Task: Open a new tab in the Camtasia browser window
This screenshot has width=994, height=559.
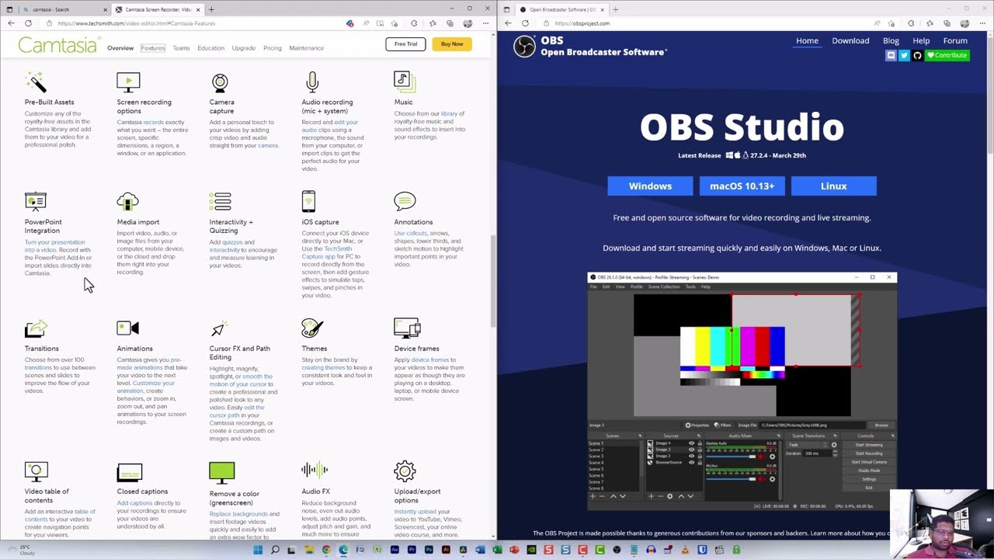Action: coord(211,9)
